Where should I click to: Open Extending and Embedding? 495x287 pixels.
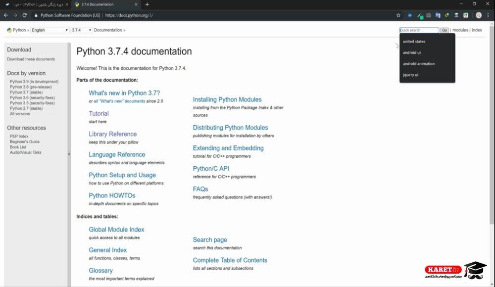click(x=228, y=148)
